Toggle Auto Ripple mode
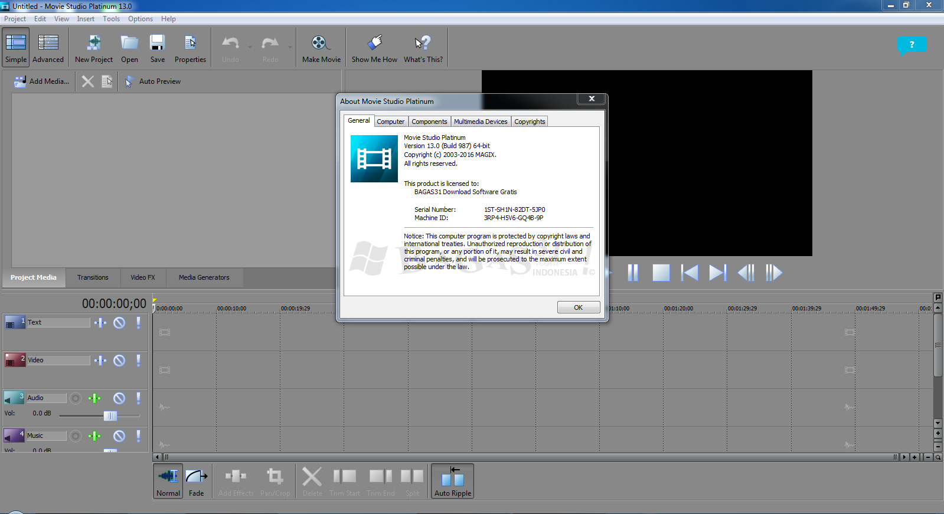The height and width of the screenshot is (514, 944). [453, 481]
